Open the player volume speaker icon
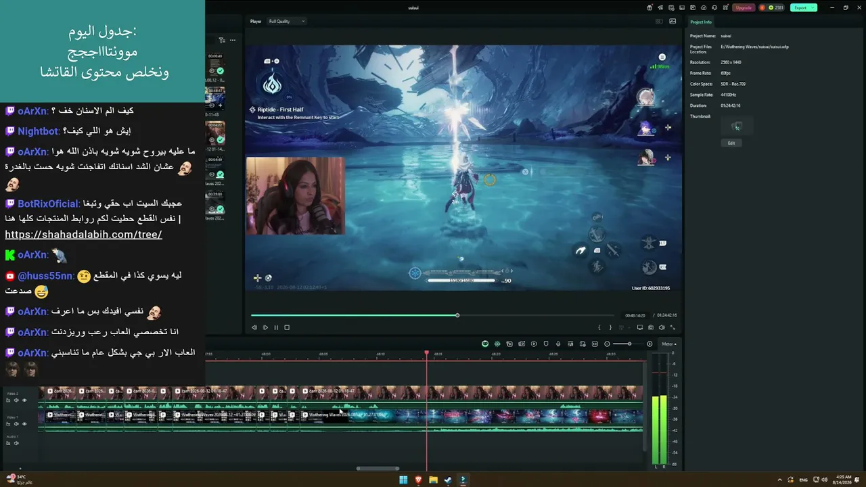This screenshot has height=487, width=866. 662,327
